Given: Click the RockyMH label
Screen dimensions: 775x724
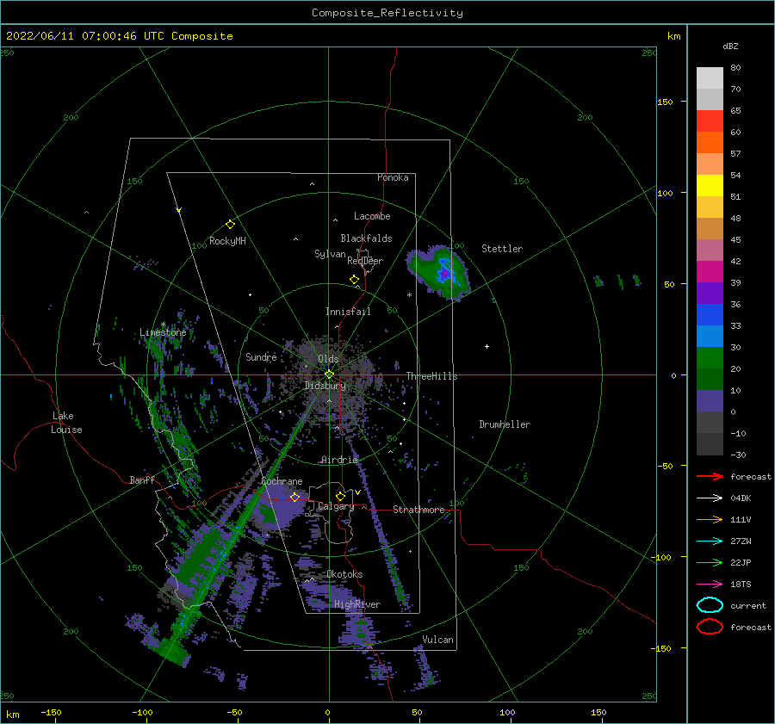Looking at the screenshot, I should tap(227, 241).
